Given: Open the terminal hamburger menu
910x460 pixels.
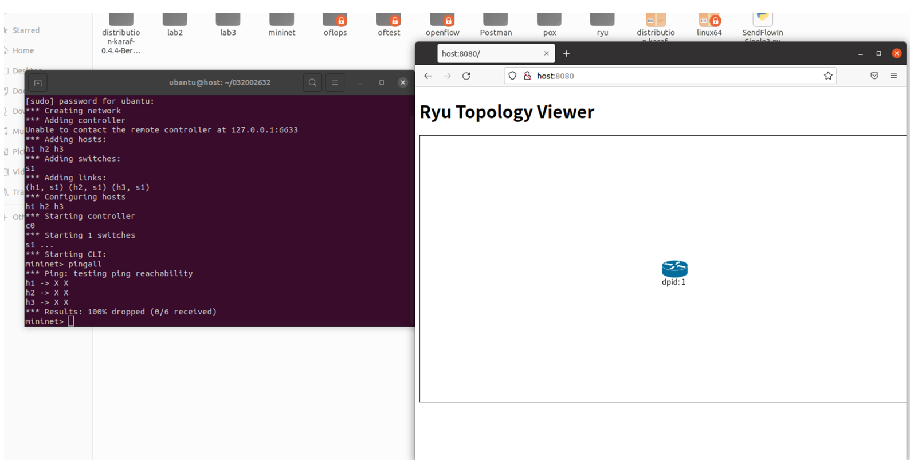Looking at the screenshot, I should coord(335,82).
